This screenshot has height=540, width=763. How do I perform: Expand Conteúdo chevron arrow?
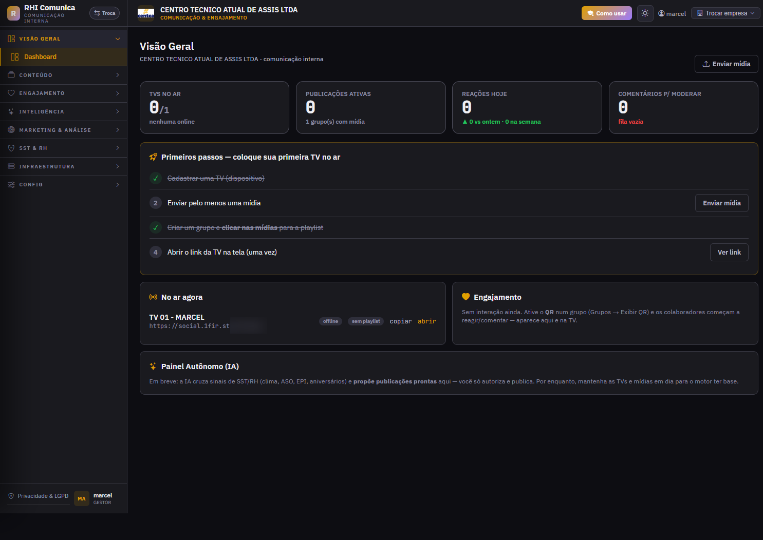click(118, 75)
